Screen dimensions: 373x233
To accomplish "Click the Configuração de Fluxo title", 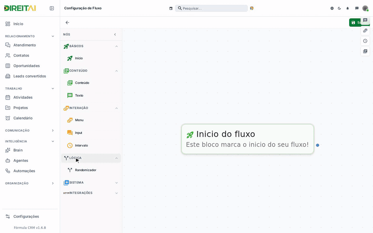I will 83,8.
